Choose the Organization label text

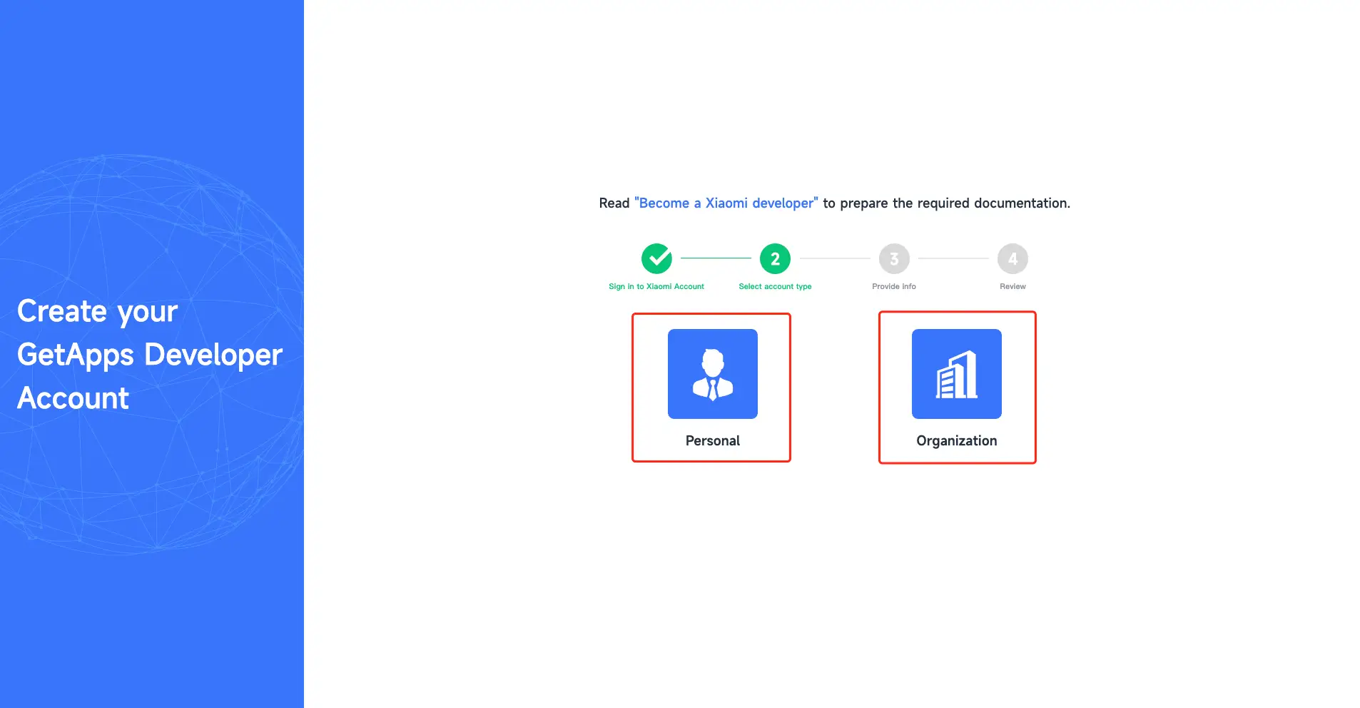pyautogui.click(x=956, y=441)
